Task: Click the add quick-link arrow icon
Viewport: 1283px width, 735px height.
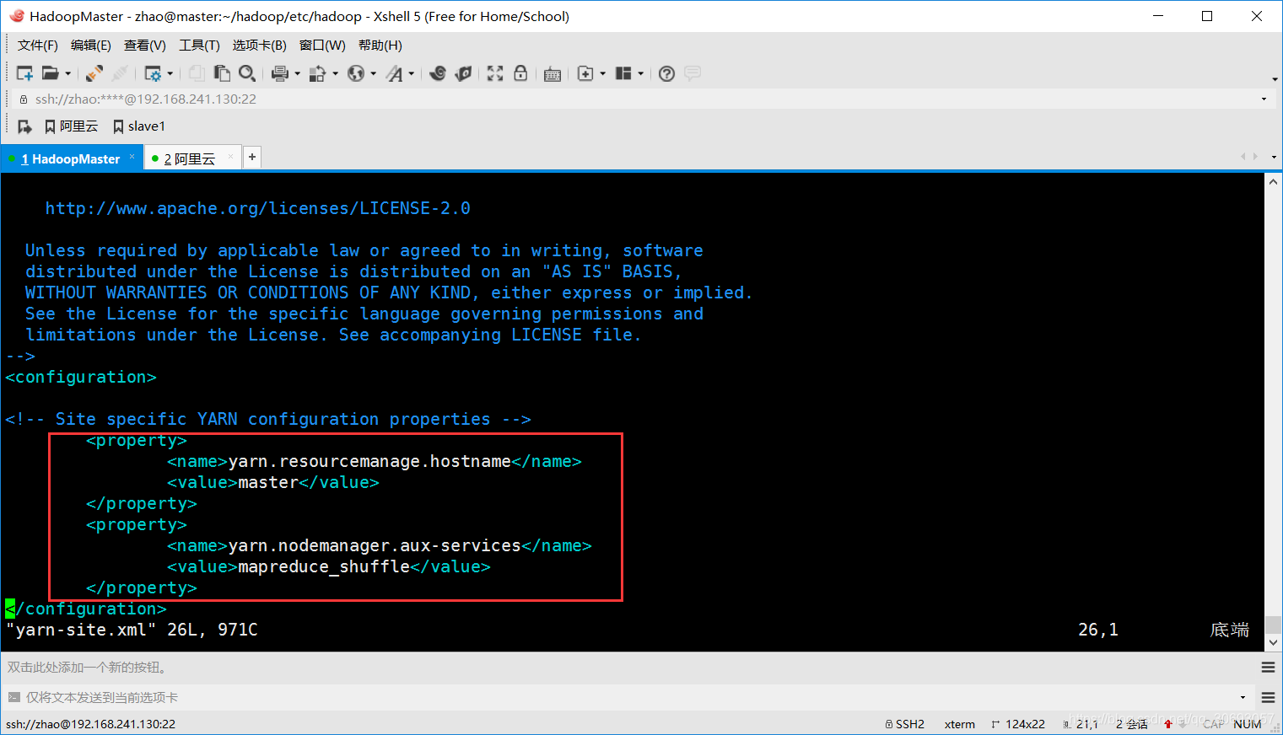Action: (x=24, y=126)
